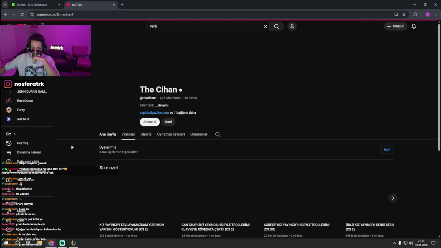The height and width of the screenshot is (248, 441).
Task: Open the volume control in system tray
Action: 411,243
